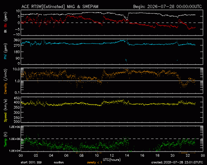207x165 pixels.
Task: Click the orange 'Density' axis label
Action: click(5, 88)
